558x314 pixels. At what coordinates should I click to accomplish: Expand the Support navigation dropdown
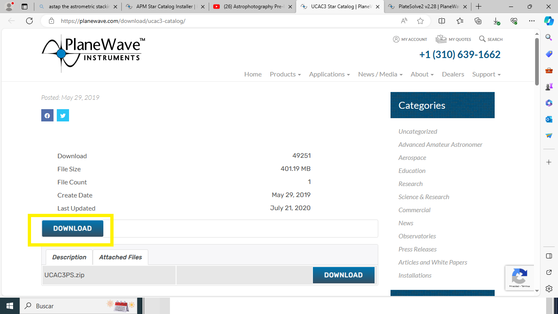486,74
